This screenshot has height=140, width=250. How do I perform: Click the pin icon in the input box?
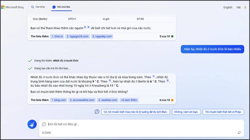(x=239, y=133)
